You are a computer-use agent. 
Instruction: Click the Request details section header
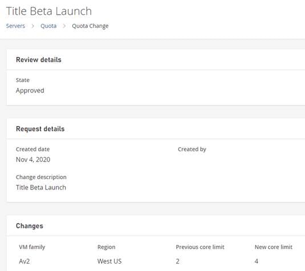coord(40,129)
